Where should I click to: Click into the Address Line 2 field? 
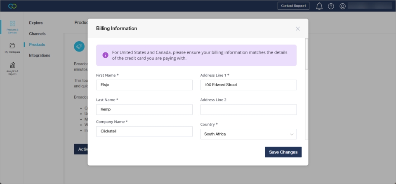click(248, 110)
